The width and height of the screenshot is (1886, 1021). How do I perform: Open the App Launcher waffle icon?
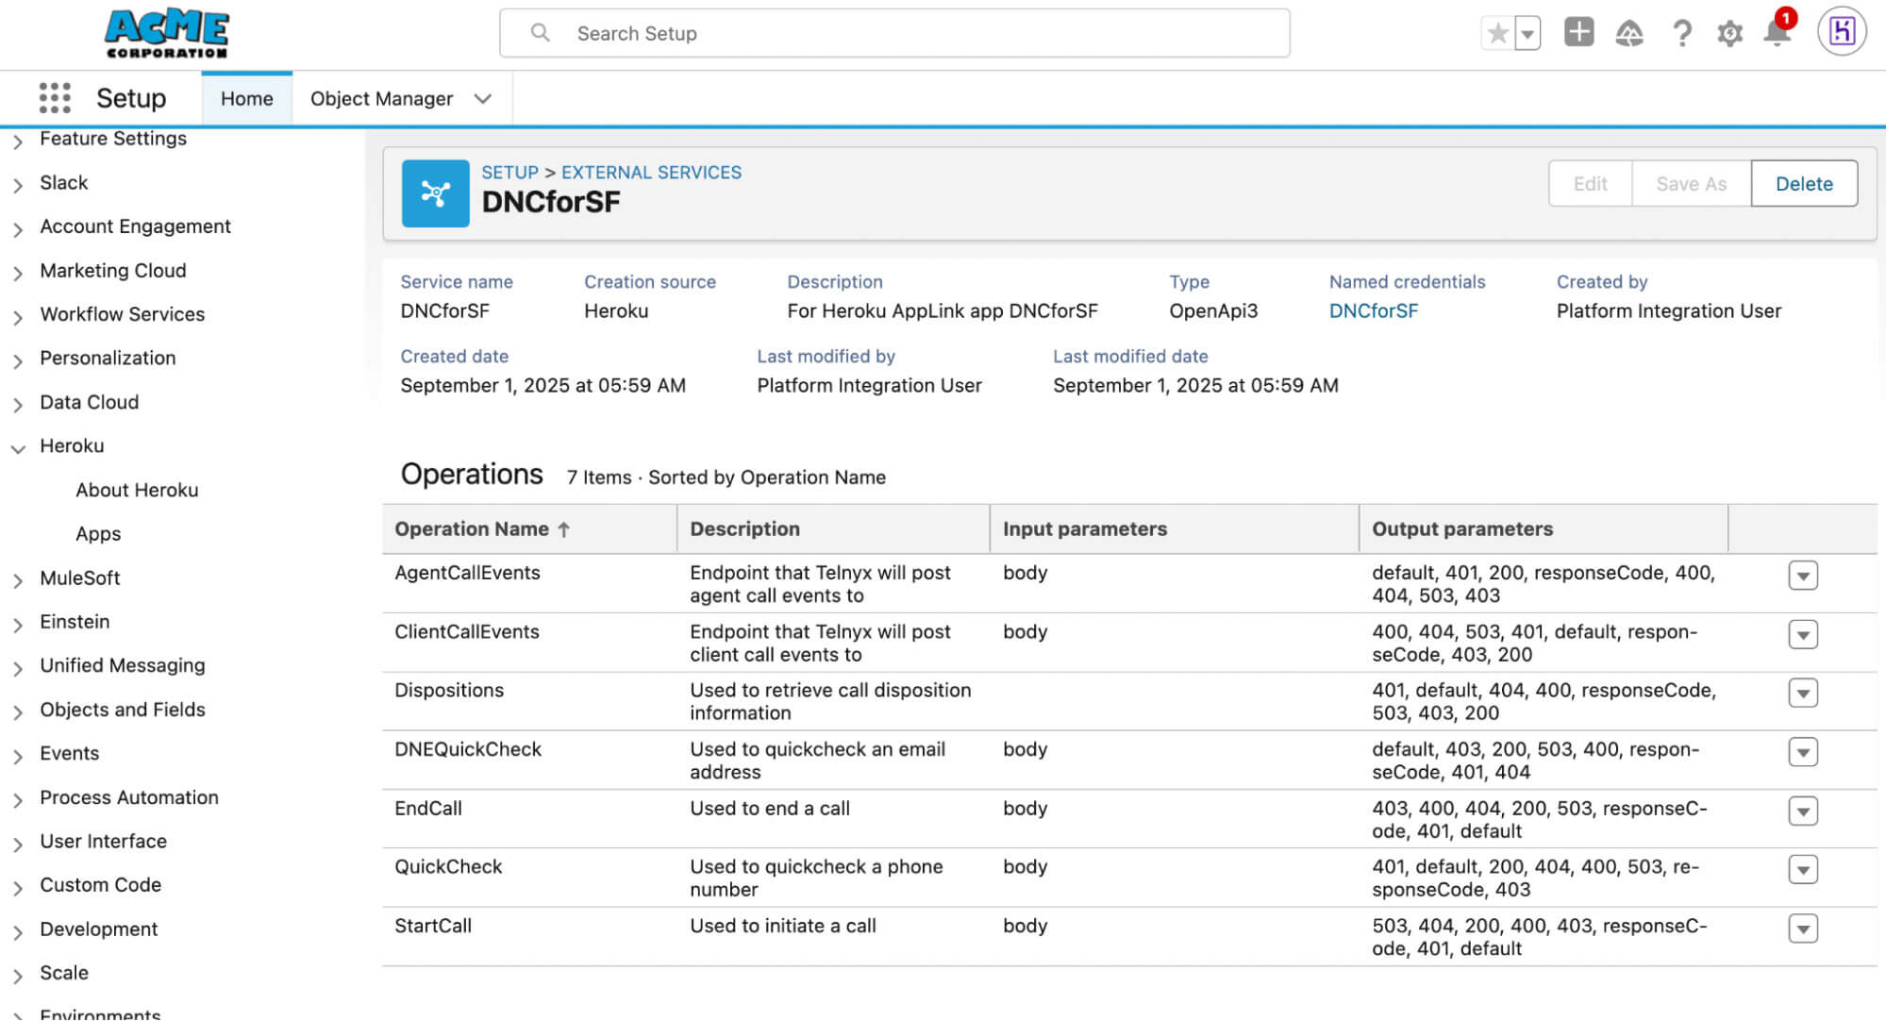[x=55, y=97]
